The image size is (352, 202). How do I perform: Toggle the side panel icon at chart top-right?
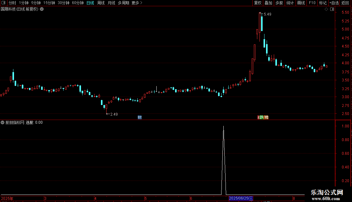[332, 9]
